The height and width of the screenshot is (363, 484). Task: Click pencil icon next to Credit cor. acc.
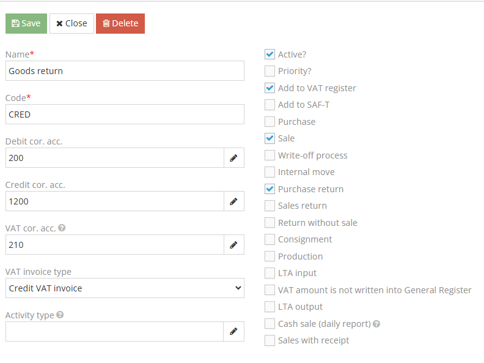click(233, 201)
